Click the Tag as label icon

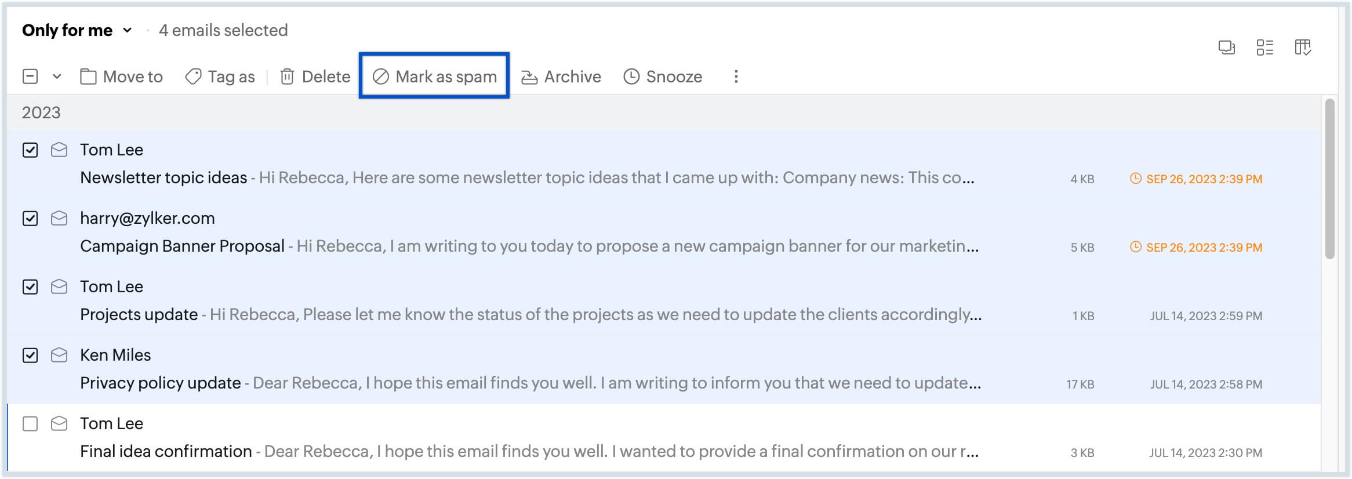(193, 77)
